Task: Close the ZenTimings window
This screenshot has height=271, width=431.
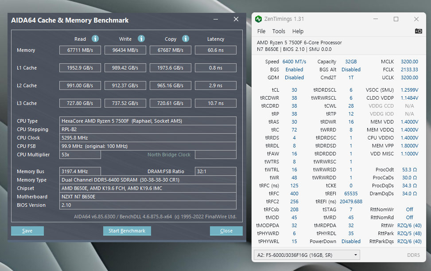Action: point(416,19)
